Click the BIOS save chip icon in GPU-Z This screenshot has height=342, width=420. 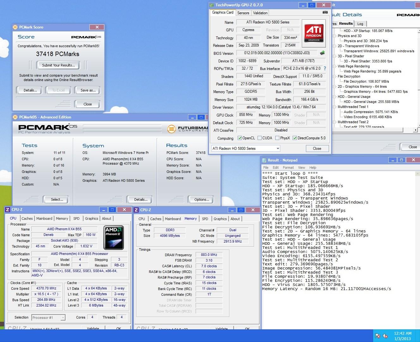click(322, 53)
